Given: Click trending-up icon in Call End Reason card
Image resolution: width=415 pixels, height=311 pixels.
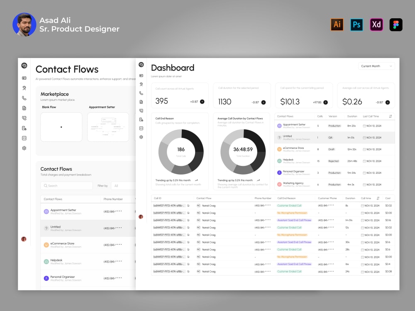Looking at the screenshot, I should click(x=196, y=180).
